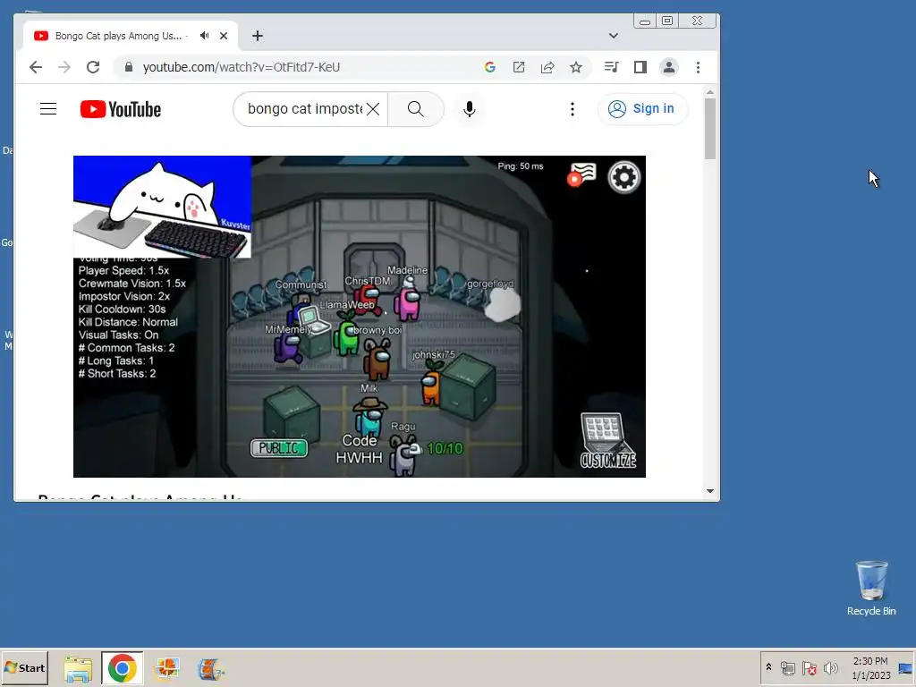This screenshot has width=916, height=687.
Task: Open a new browser tab
Action: tap(258, 36)
